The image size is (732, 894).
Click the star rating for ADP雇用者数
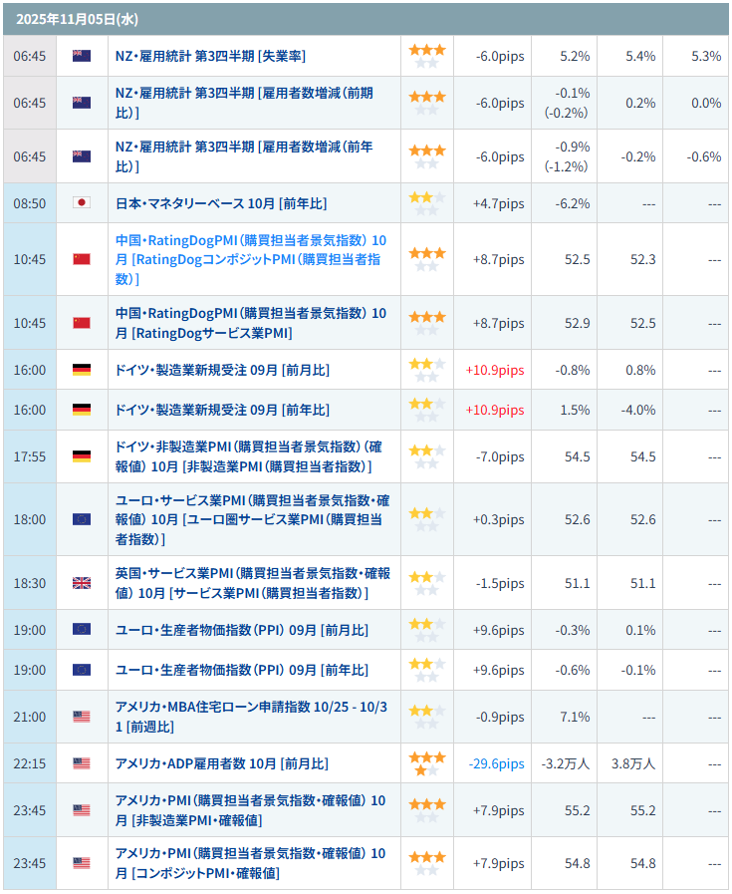(427, 763)
